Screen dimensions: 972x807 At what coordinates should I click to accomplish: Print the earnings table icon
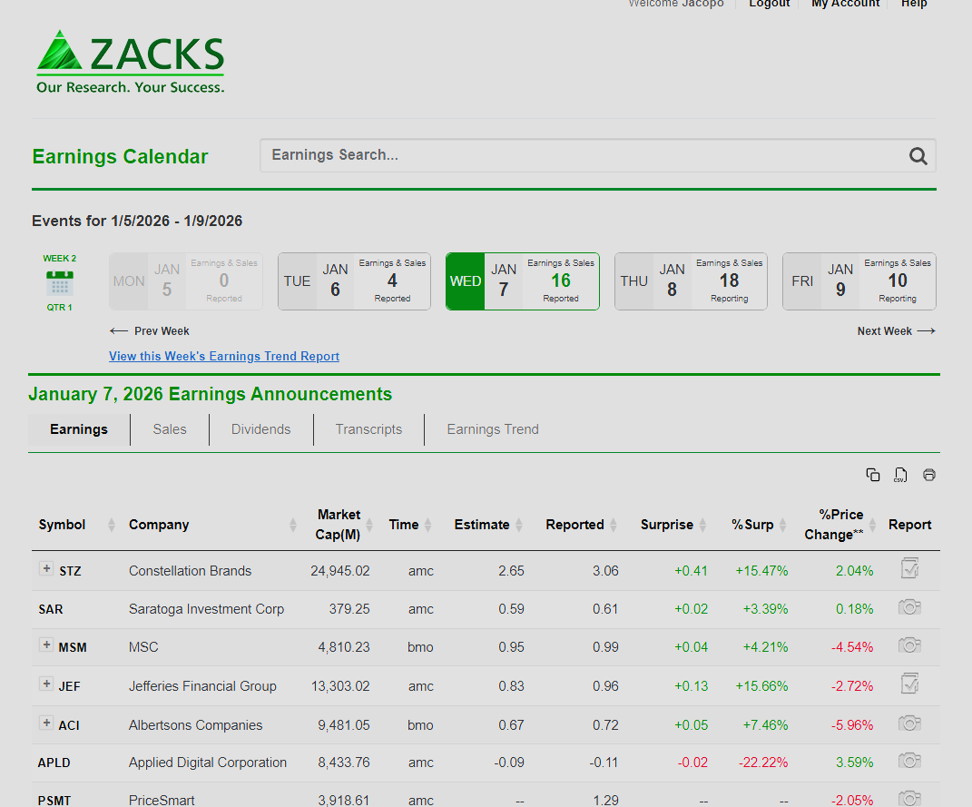pyautogui.click(x=928, y=475)
